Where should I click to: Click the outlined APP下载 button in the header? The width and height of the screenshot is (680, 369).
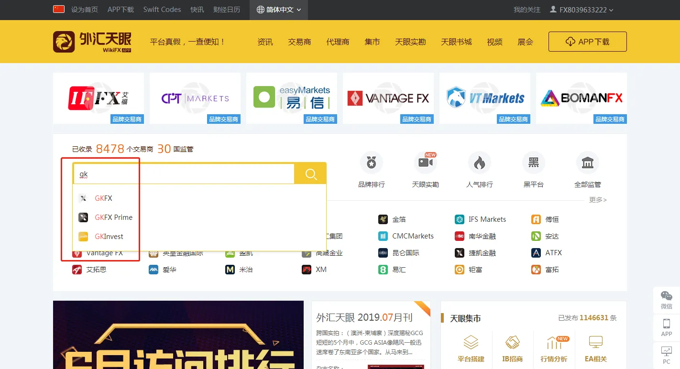pos(587,42)
